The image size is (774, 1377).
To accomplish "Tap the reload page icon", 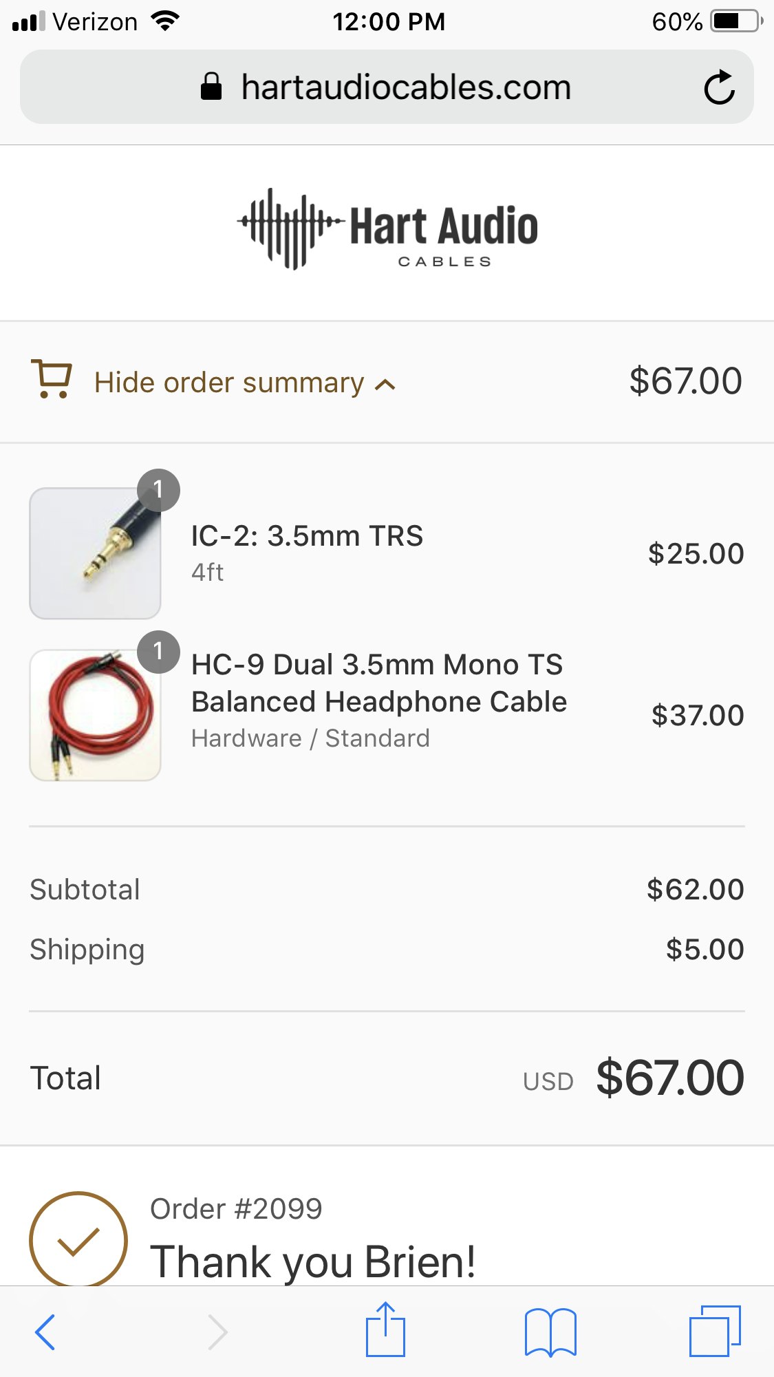I will pos(719,87).
